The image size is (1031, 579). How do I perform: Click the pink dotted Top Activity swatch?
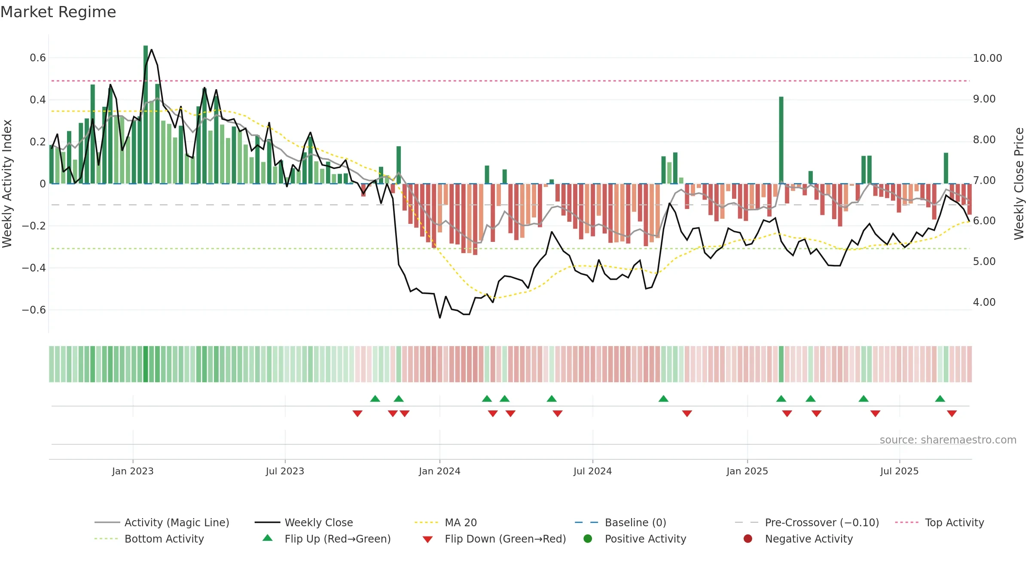[907, 522]
